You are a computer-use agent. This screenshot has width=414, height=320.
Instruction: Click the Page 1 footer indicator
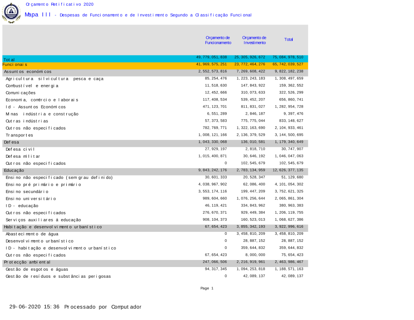(207, 289)
